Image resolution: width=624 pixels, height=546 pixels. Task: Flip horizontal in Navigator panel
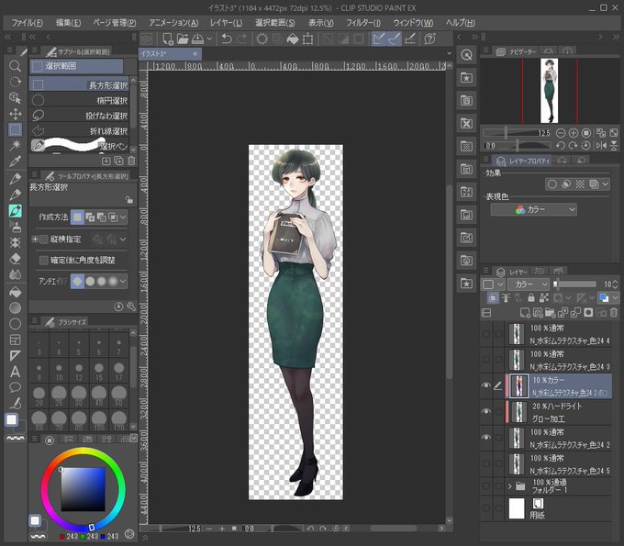601,146
